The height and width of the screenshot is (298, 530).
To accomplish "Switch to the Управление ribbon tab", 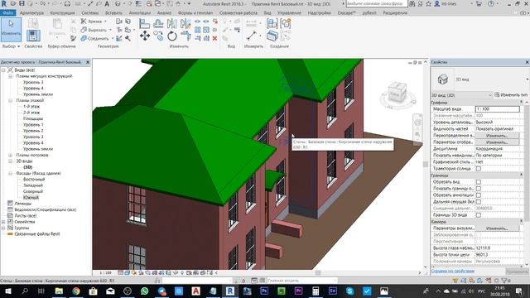I will tap(289, 13).
